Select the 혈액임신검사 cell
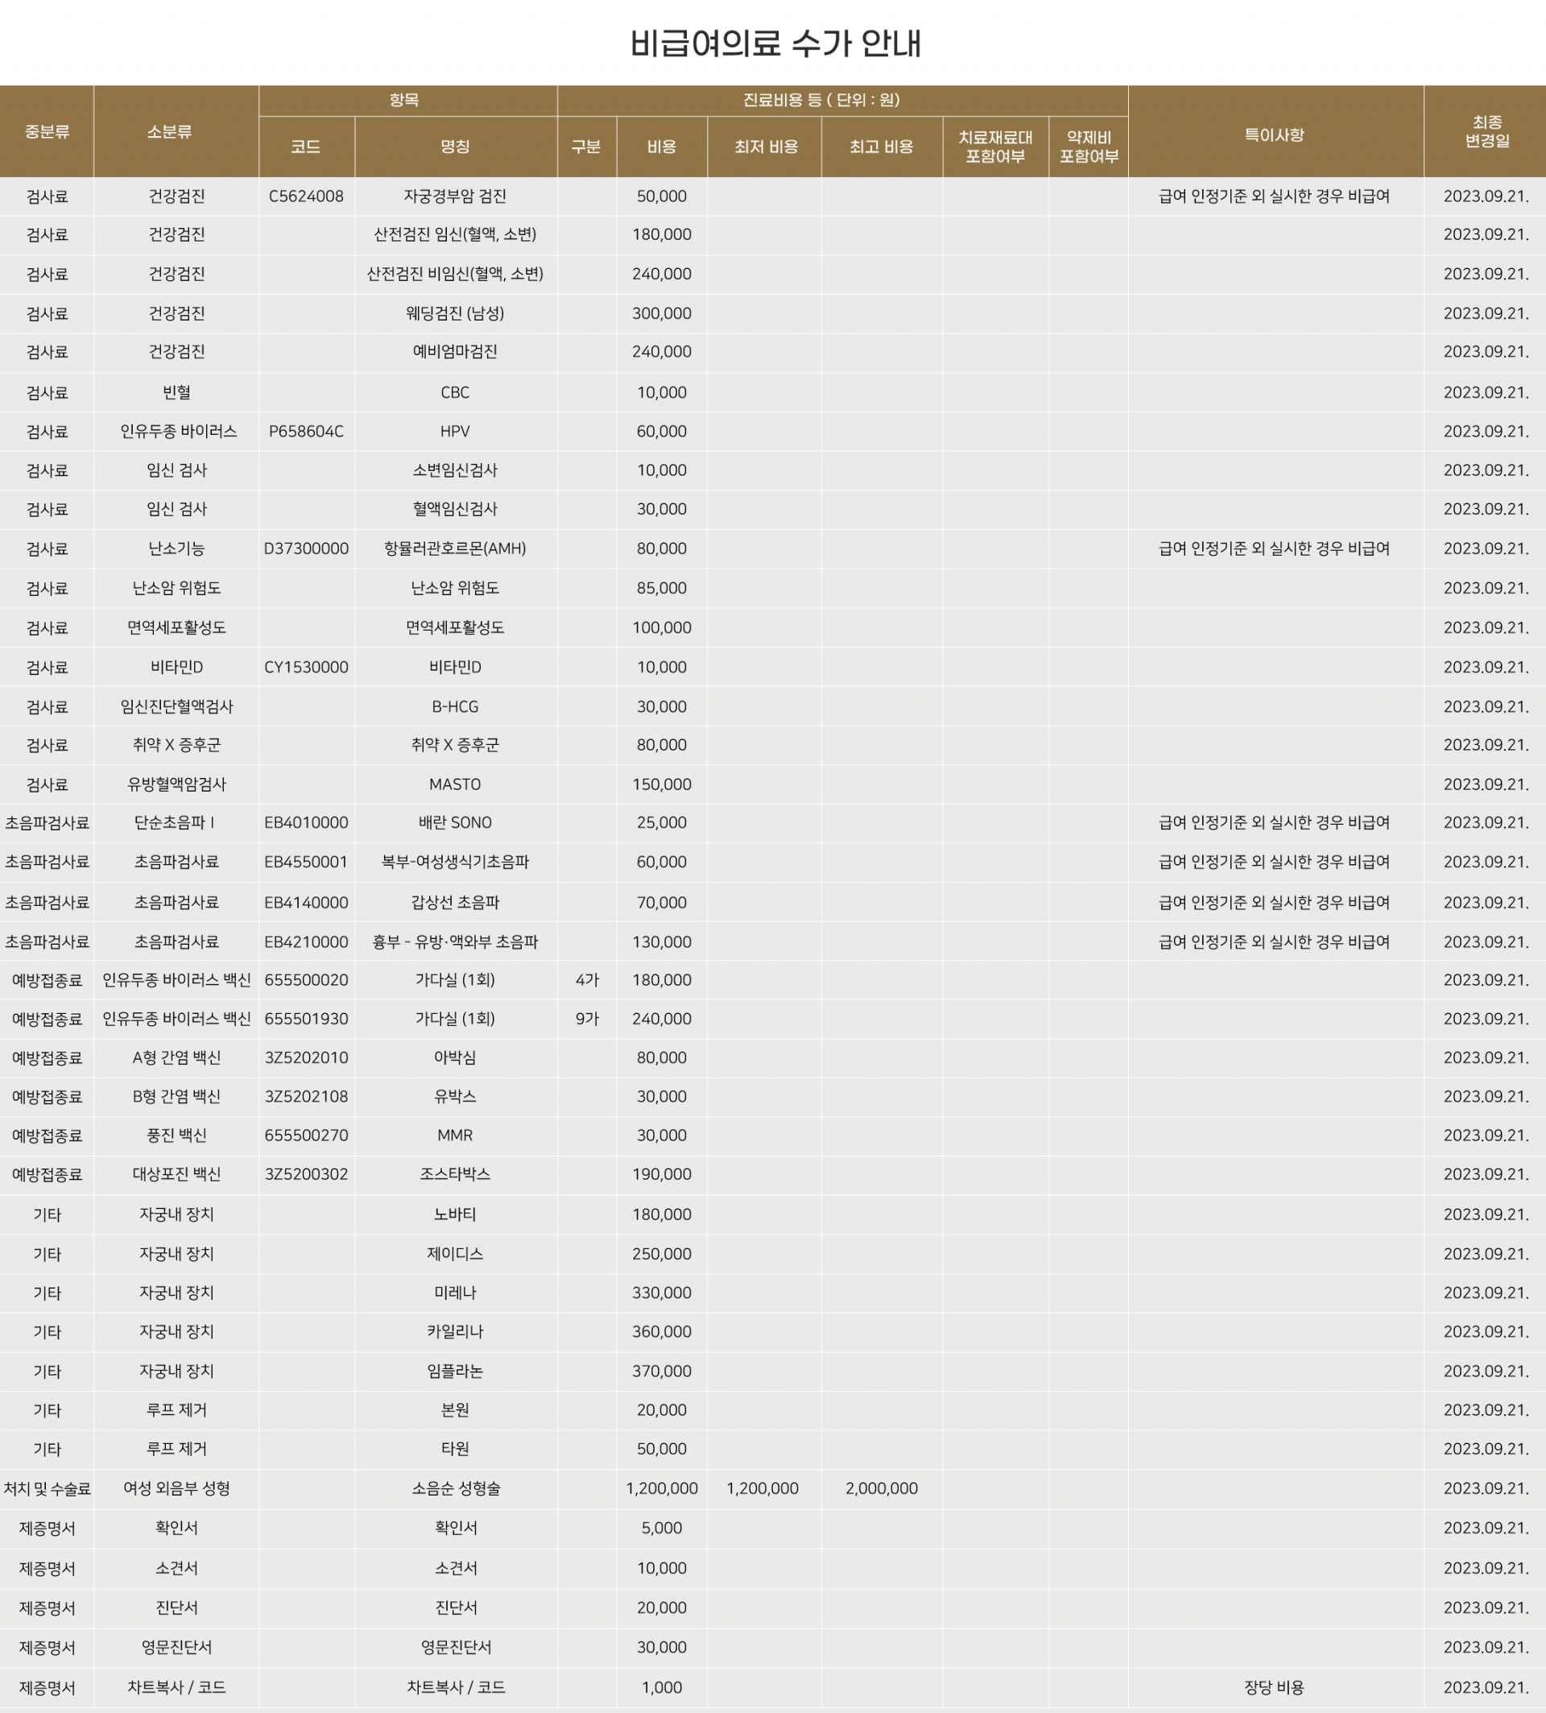 point(455,509)
